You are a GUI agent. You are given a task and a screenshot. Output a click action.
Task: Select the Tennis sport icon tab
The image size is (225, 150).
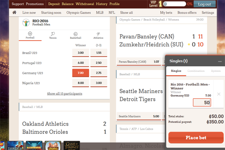pos(53,36)
